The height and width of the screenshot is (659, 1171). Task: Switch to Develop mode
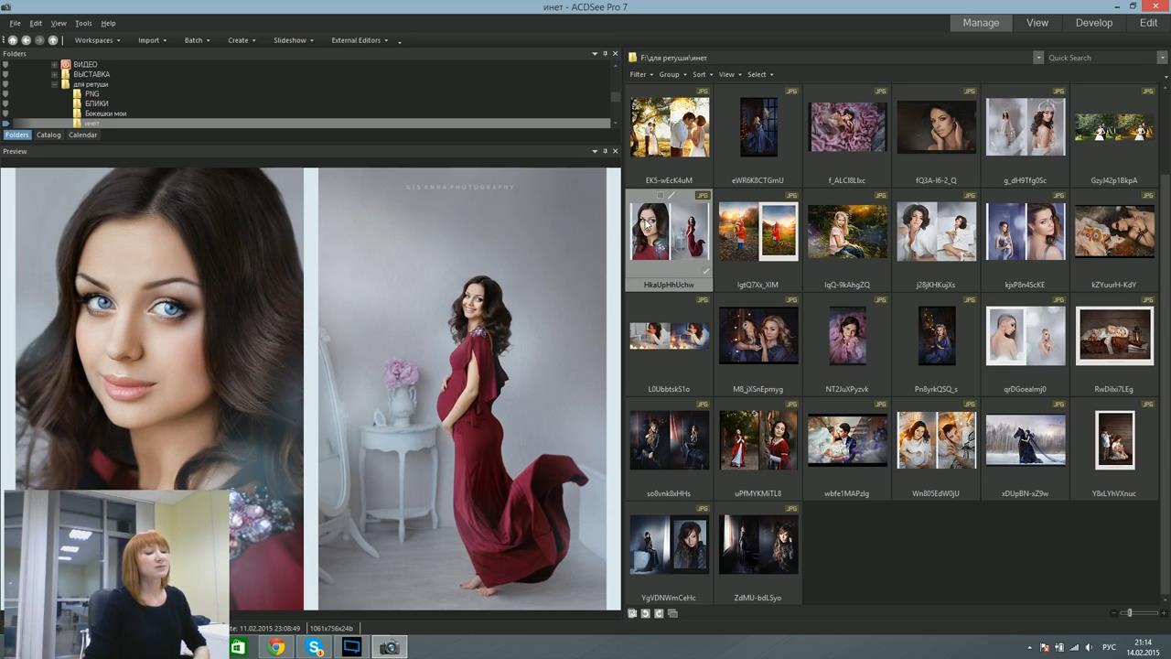click(x=1093, y=23)
